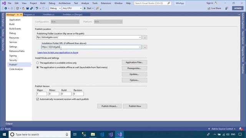Start debugging with the green Start arrow
246x138 pixels.
(85, 8)
